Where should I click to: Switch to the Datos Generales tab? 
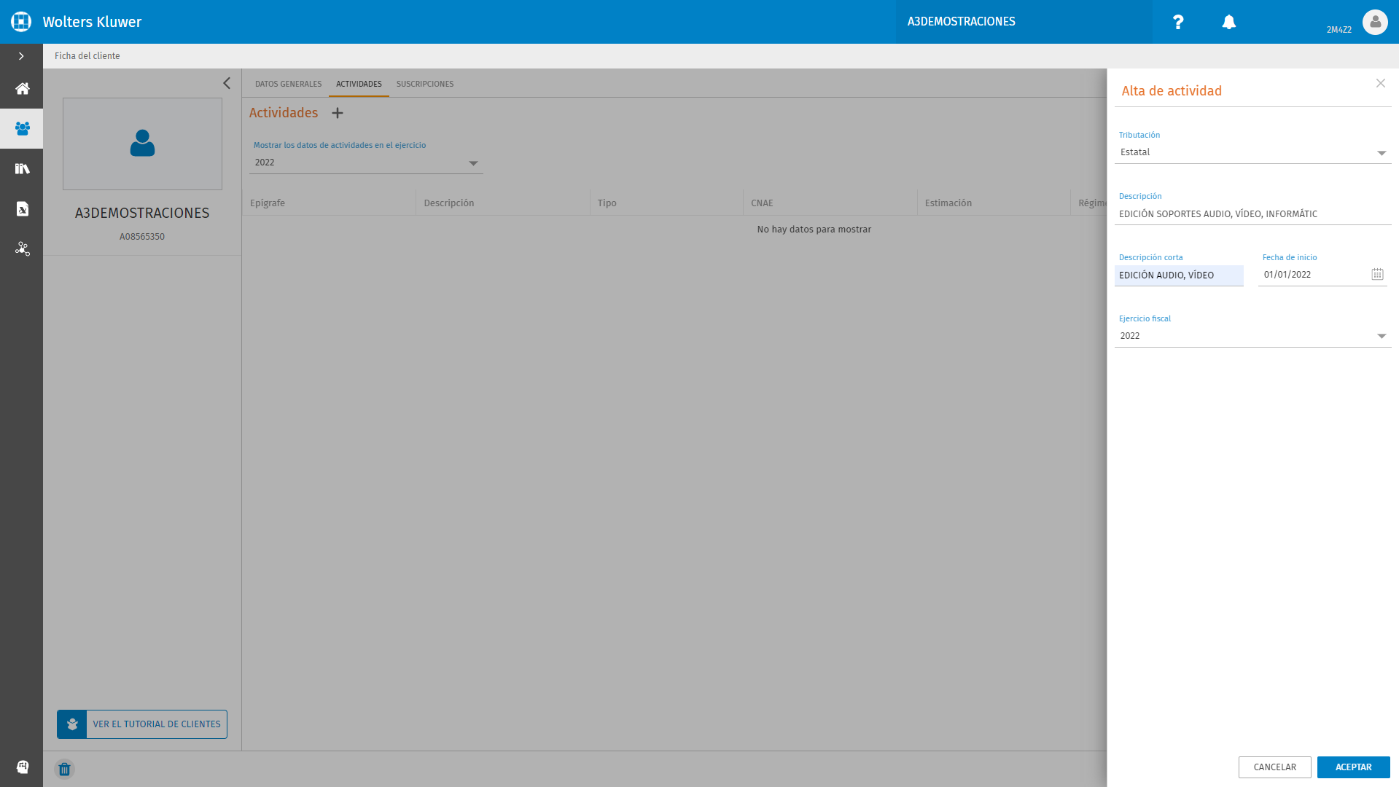[x=288, y=84]
